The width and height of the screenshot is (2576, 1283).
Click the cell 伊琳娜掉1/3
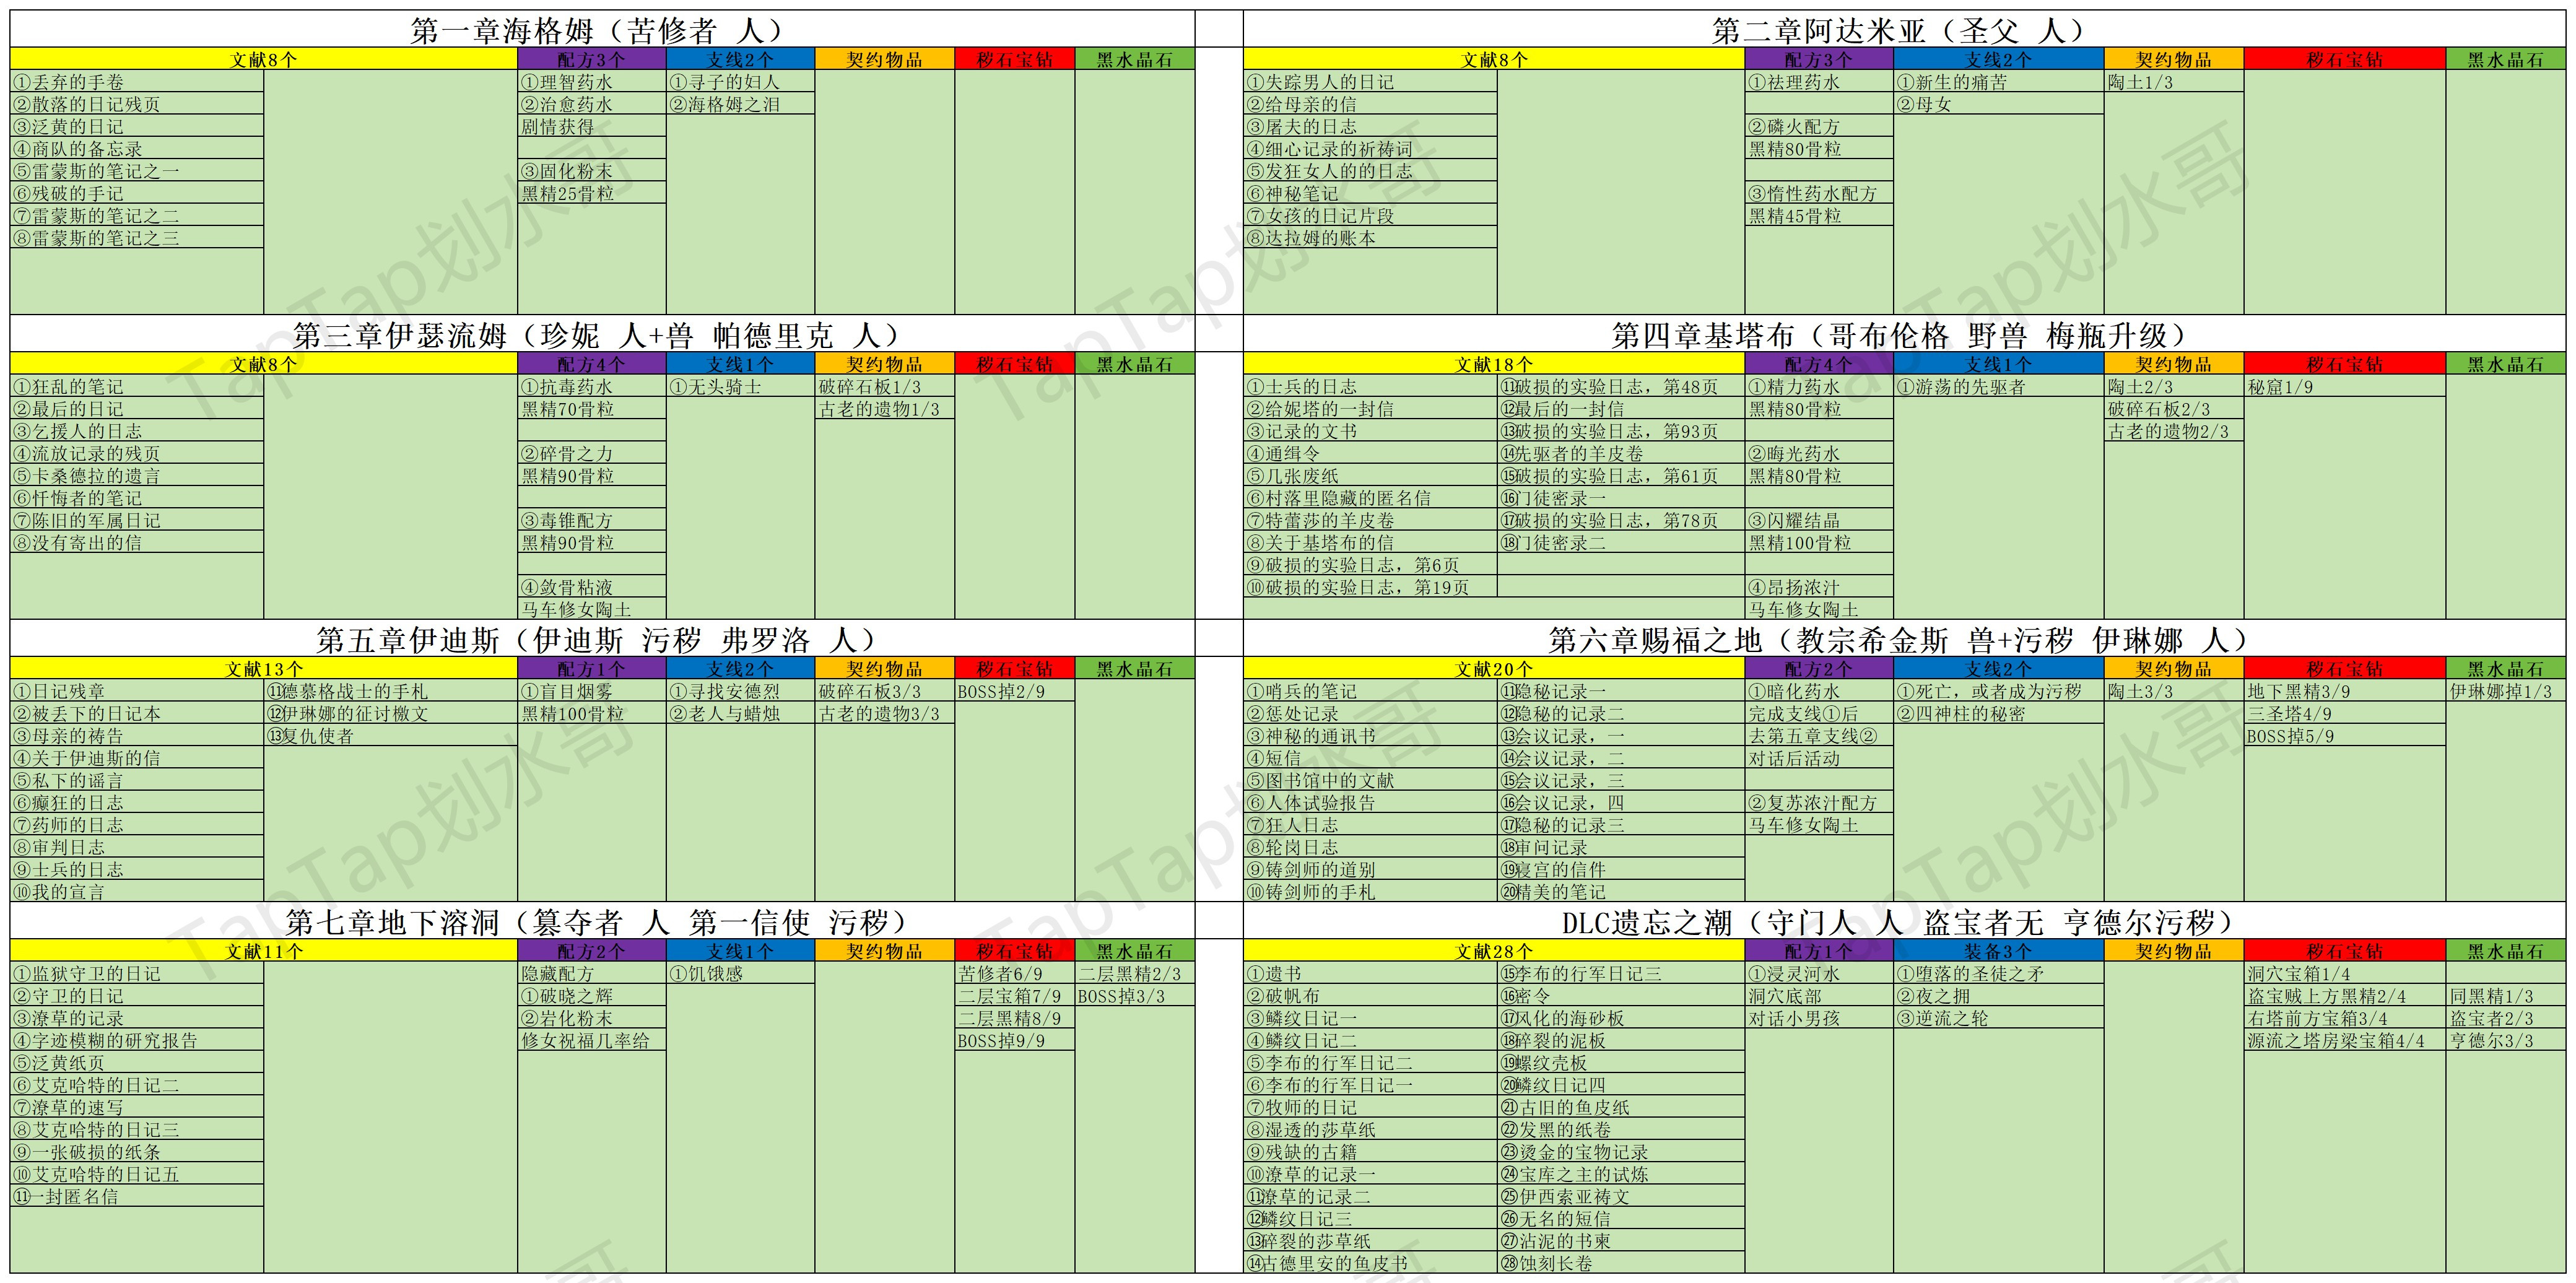[x=2506, y=691]
